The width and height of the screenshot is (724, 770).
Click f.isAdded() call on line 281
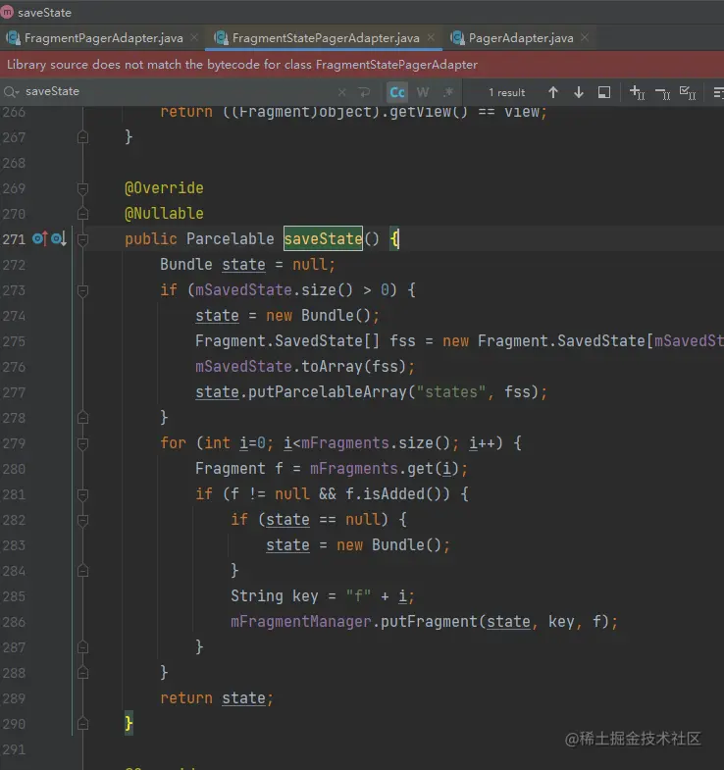(397, 494)
